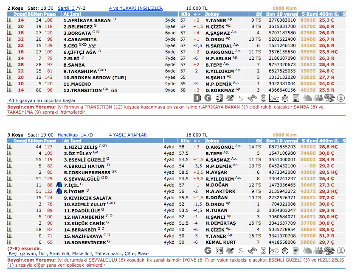Open the 4 ve YUKARI İNGİLİZLER link

tap(135, 8)
